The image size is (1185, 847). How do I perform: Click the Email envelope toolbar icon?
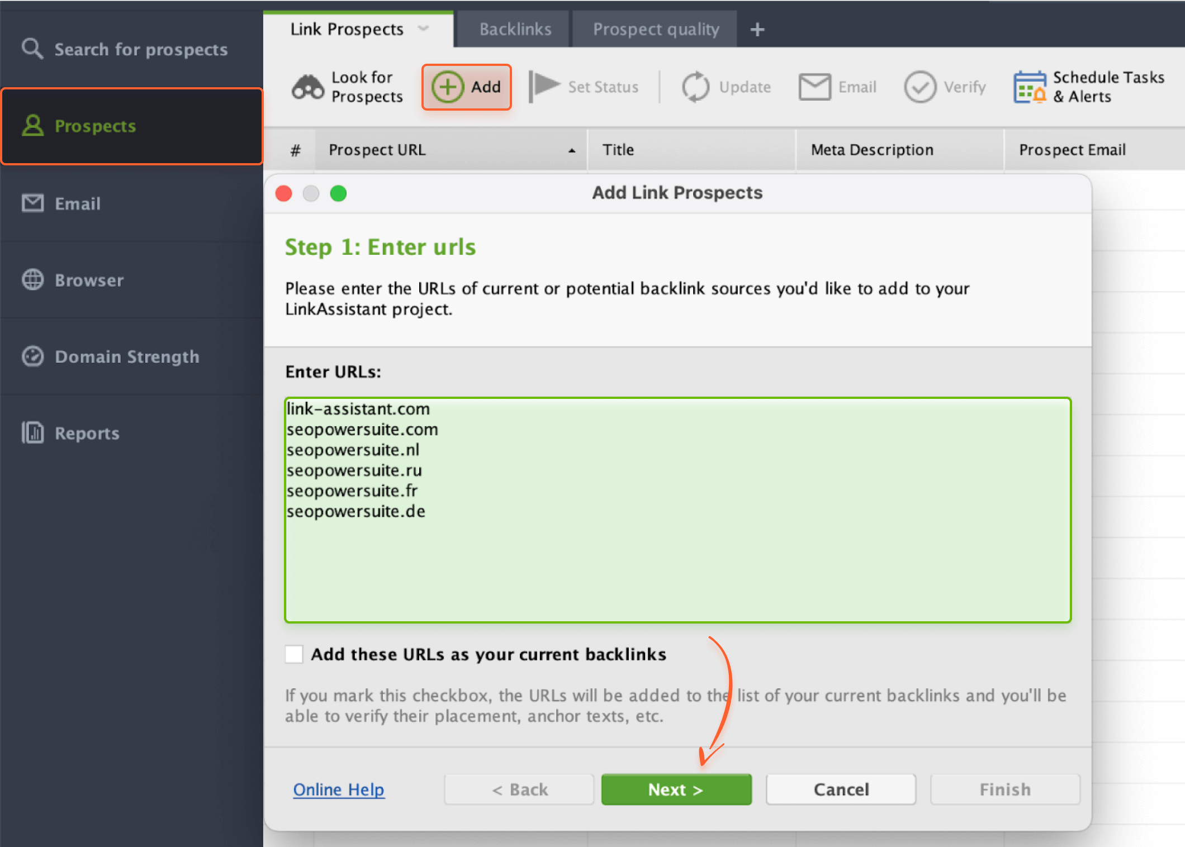click(x=814, y=87)
